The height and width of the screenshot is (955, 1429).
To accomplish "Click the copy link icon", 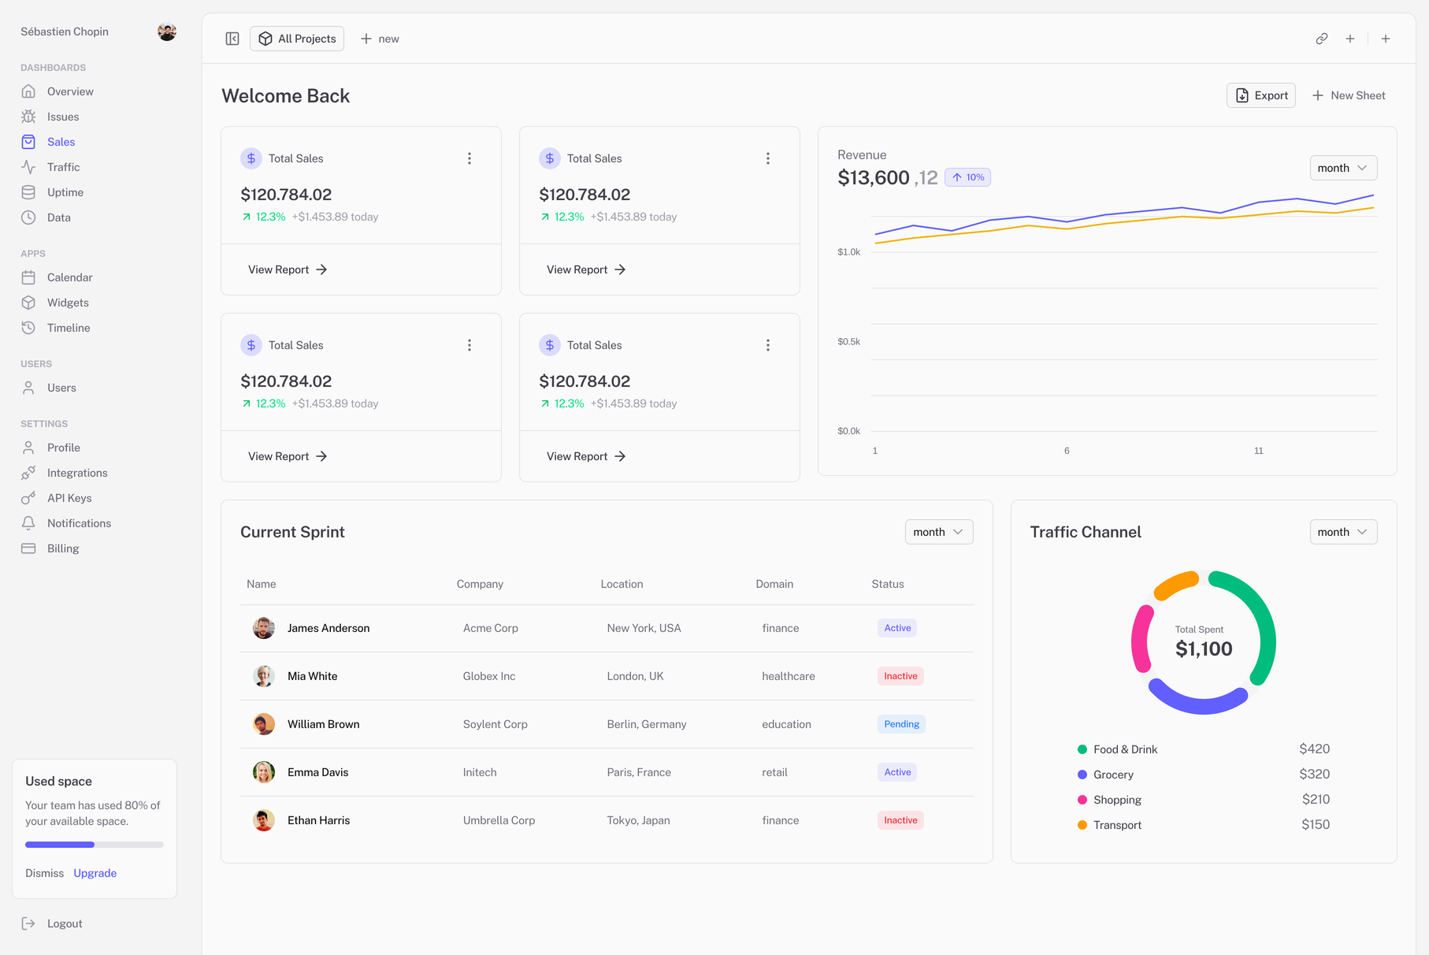I will [x=1321, y=39].
